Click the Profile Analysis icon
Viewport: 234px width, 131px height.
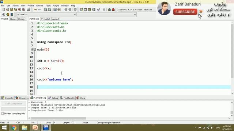tap(109, 10)
